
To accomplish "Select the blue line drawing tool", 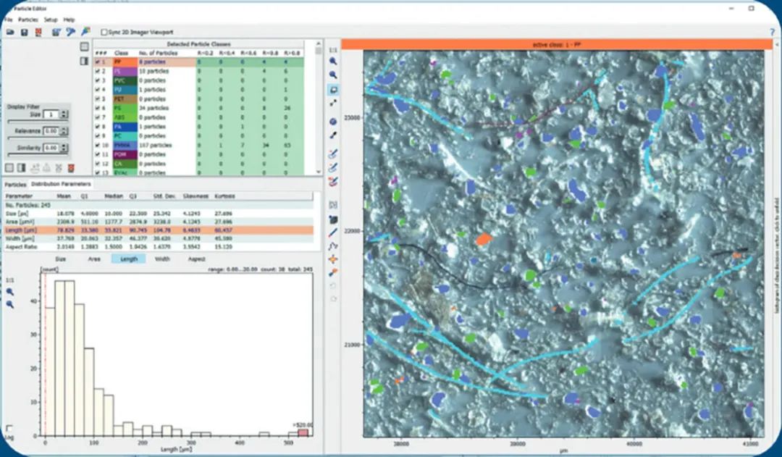I will pos(333,232).
